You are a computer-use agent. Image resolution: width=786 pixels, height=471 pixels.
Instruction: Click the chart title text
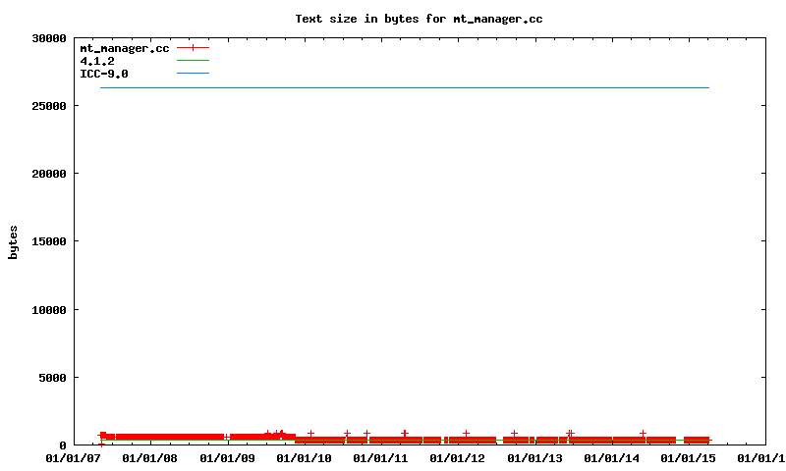click(419, 19)
